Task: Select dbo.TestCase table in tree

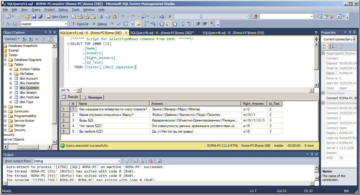Action: pos(29,97)
